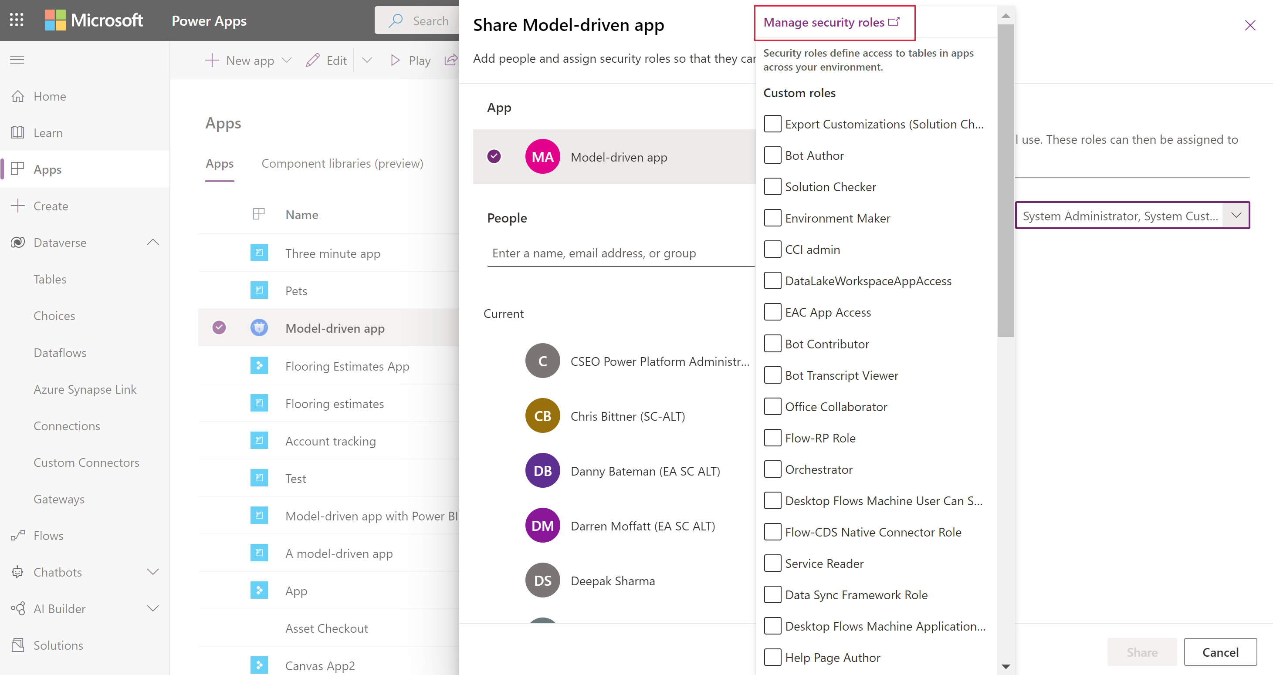Image resolution: width=1273 pixels, height=675 pixels.
Task: Click the Learn book icon
Action: (18, 132)
